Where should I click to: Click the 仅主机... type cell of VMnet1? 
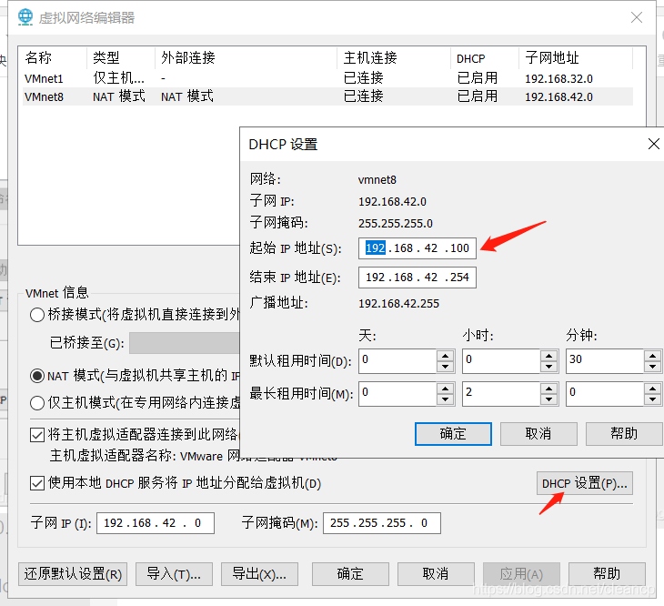pos(118,78)
